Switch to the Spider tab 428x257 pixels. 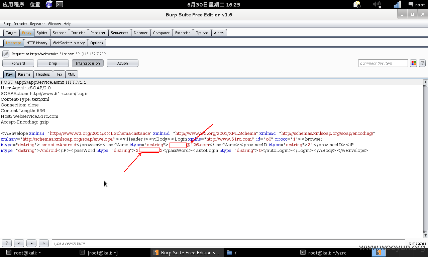pyautogui.click(x=42, y=33)
